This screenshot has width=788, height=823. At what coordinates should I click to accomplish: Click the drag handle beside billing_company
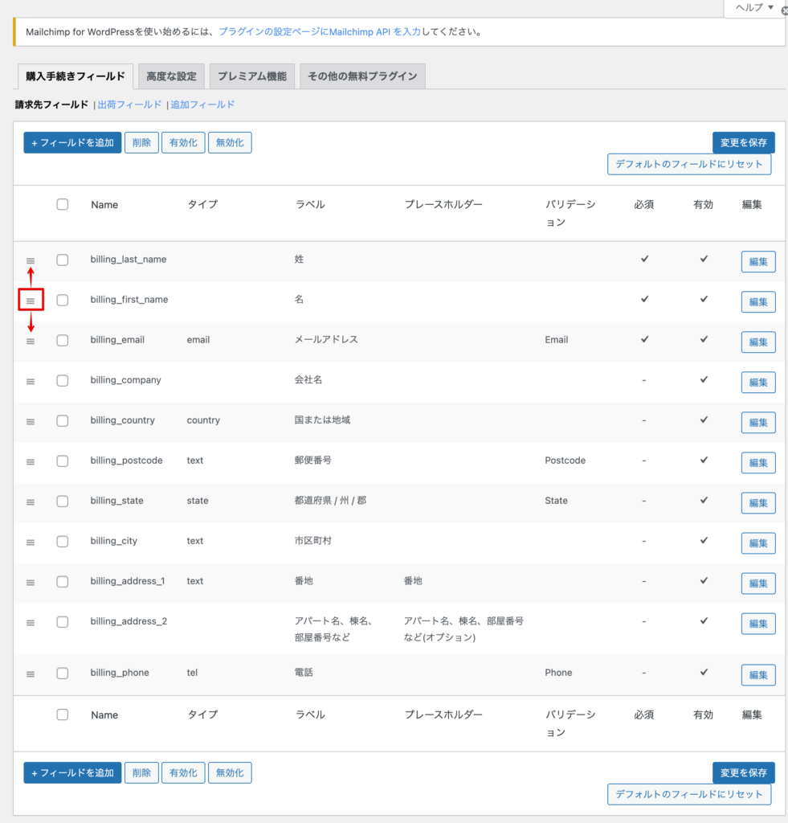(x=31, y=381)
